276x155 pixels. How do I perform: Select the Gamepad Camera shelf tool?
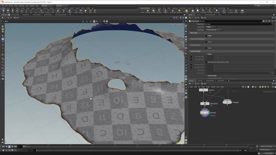(242, 12)
